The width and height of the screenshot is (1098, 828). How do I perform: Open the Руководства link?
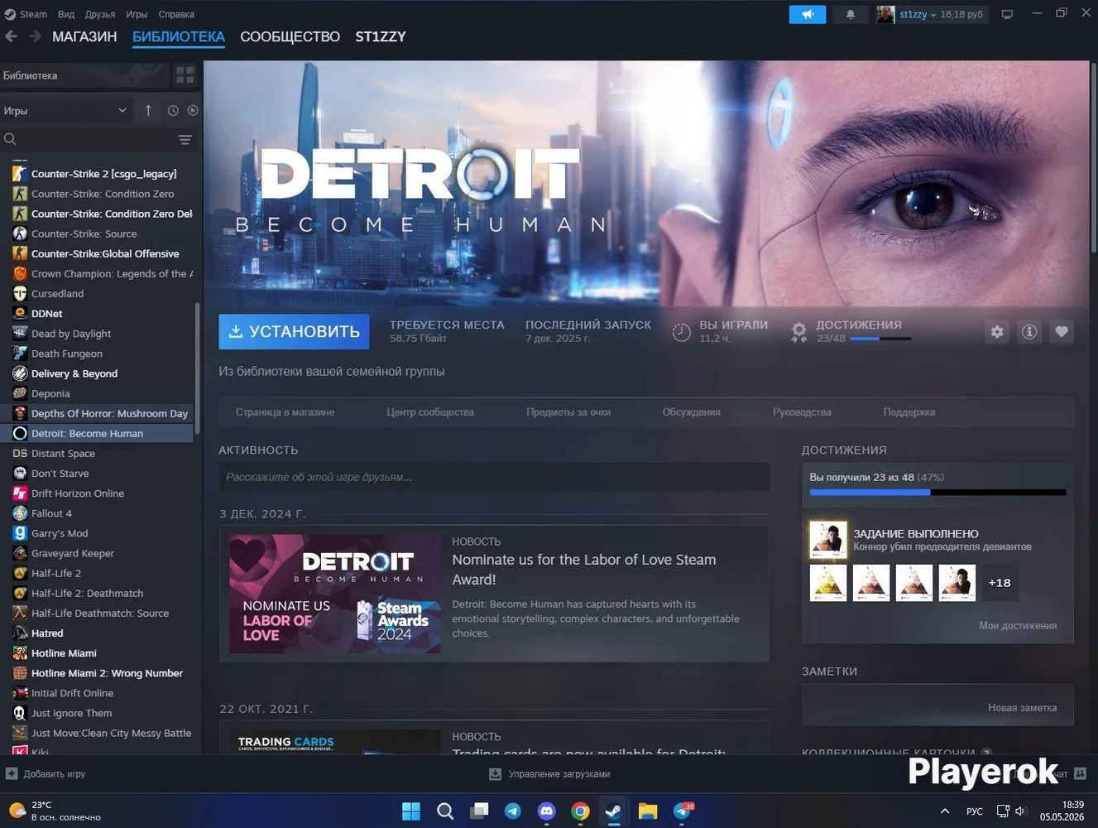click(802, 412)
